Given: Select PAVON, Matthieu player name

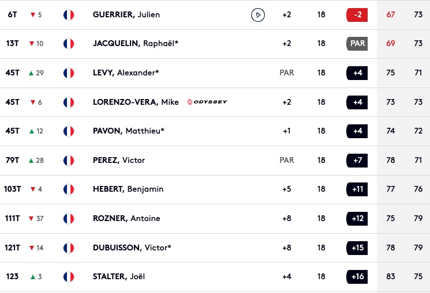Looking at the screenshot, I should 129,131.
